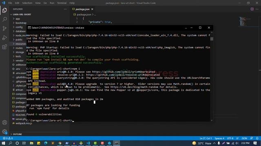Expand the routes folder
Viewport: 261px width, 146px height.
[x=19, y=48]
